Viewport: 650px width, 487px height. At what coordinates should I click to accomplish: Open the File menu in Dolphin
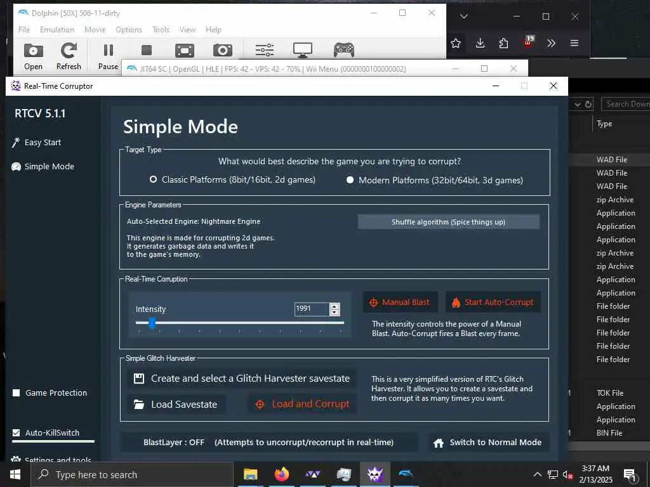pos(24,30)
